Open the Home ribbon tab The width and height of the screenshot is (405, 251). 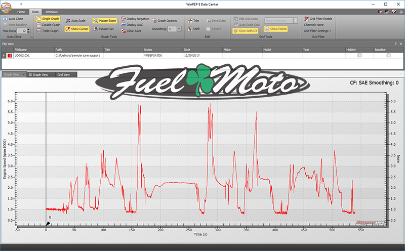(21, 12)
